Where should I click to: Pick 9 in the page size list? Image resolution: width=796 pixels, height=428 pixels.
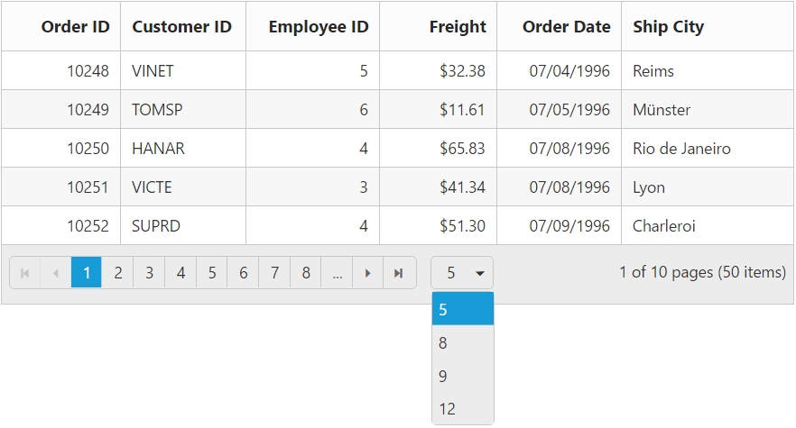click(x=462, y=377)
